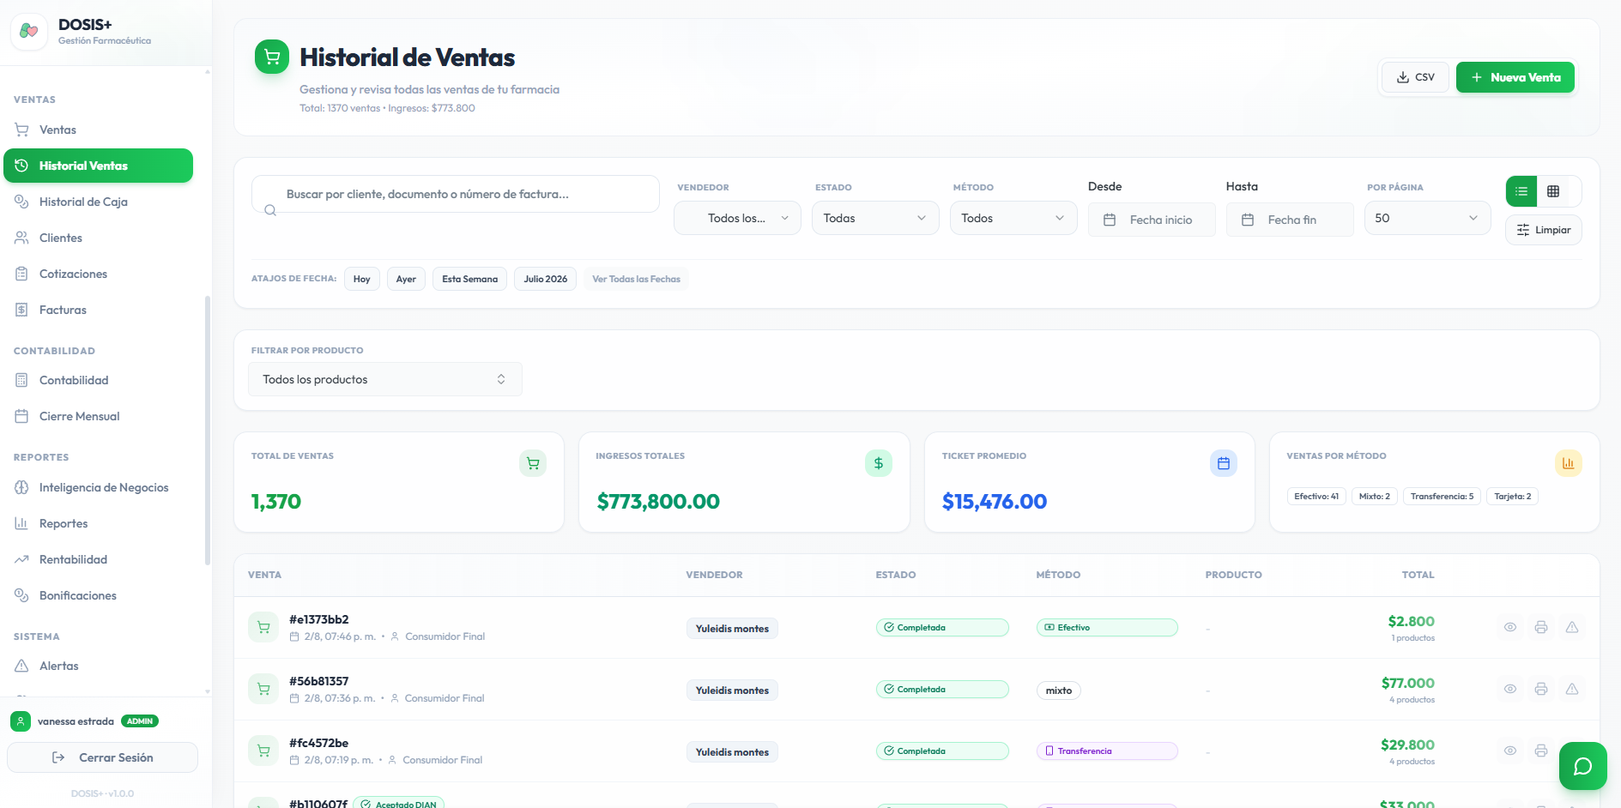Click the Efectivo: 41 method chip
The width and height of the screenshot is (1621, 808).
1316,497
